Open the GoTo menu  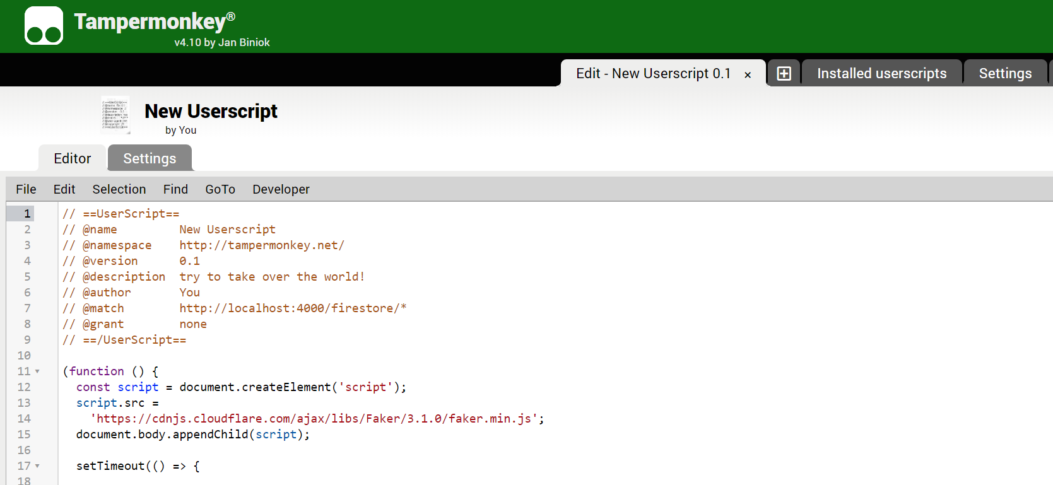220,189
